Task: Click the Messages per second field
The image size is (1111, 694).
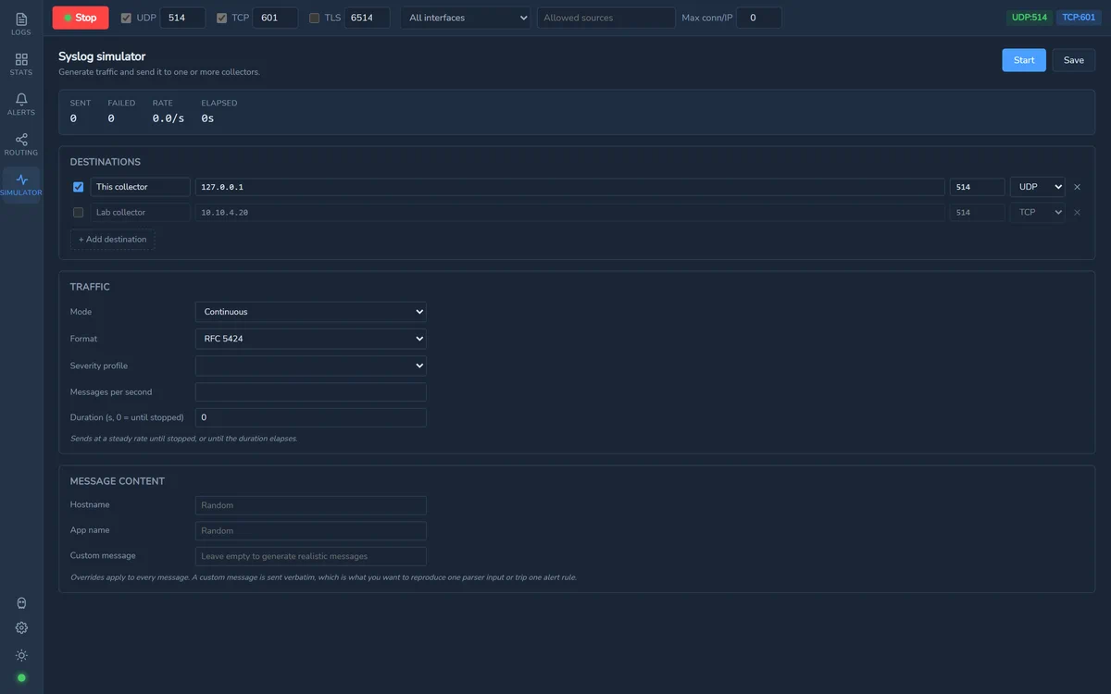Action: (x=311, y=392)
